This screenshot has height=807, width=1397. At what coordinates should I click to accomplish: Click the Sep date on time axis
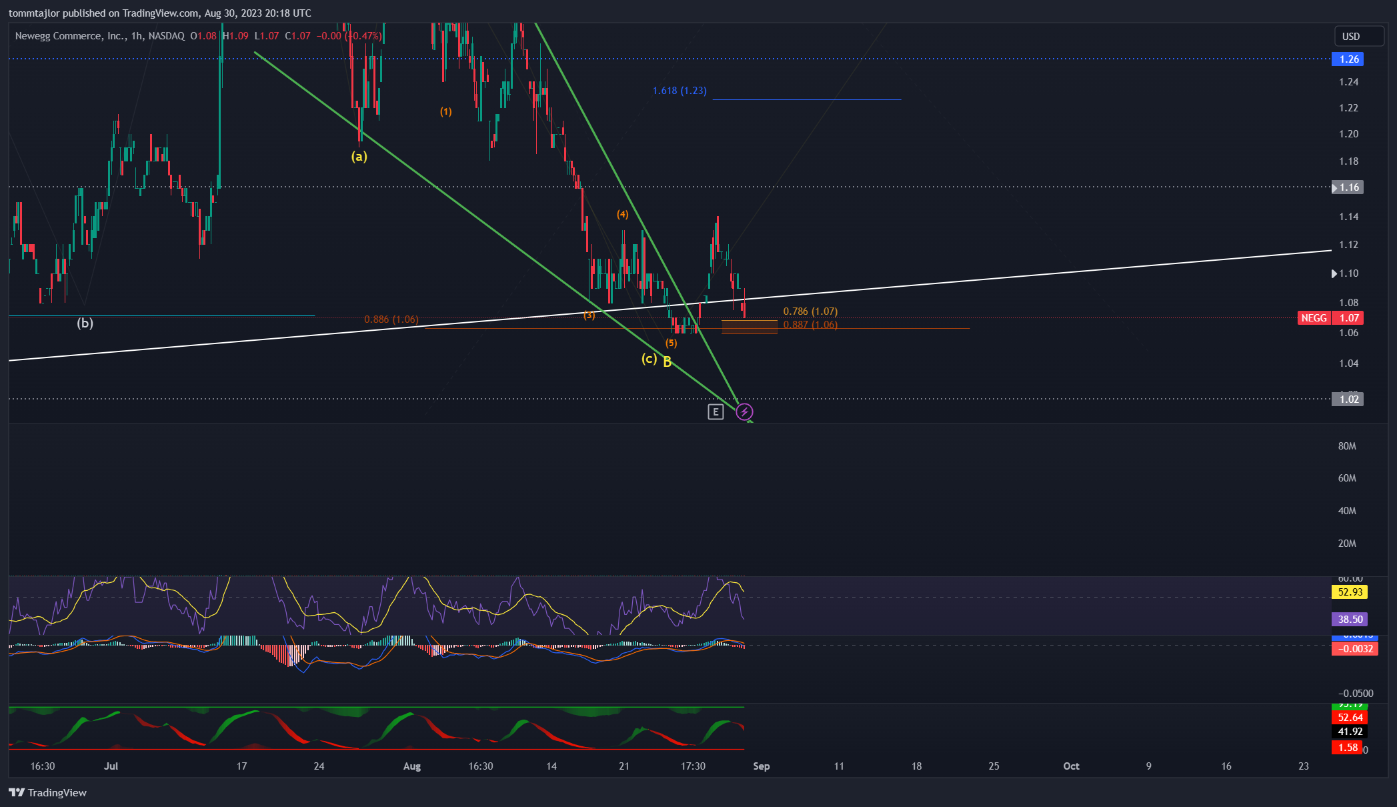coord(762,766)
